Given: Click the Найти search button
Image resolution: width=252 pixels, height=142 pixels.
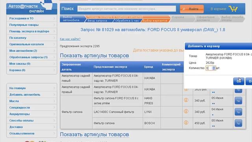Looking at the screenshot, I should pos(192,9).
